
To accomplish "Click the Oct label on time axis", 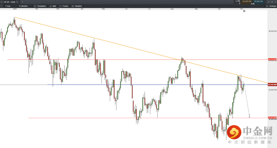I will pyautogui.click(x=219, y=9).
